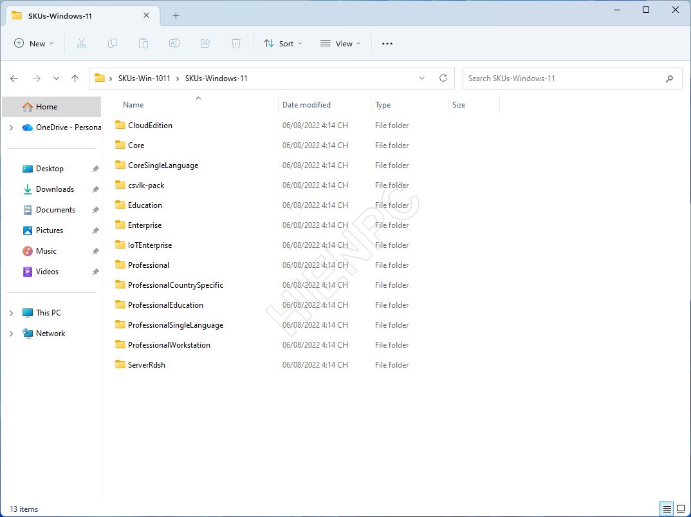Image resolution: width=691 pixels, height=517 pixels.
Task: Add a new tab with plus button
Action: click(176, 16)
